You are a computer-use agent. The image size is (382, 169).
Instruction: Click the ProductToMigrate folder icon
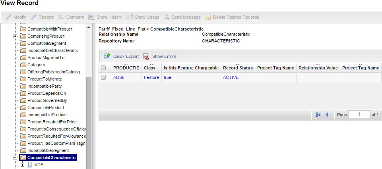tap(23, 79)
